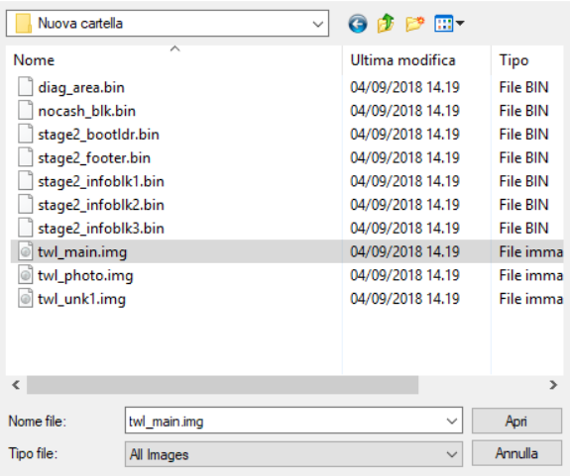Image resolution: width=570 pixels, height=476 pixels.
Task: Expand the Tipo file All Images dropdown
Action: click(x=451, y=454)
